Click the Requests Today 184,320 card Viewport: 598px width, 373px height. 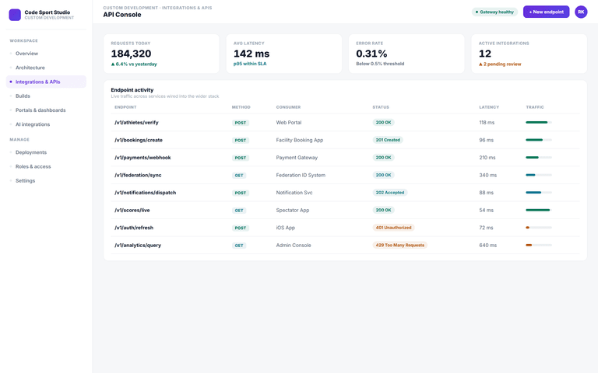(161, 54)
